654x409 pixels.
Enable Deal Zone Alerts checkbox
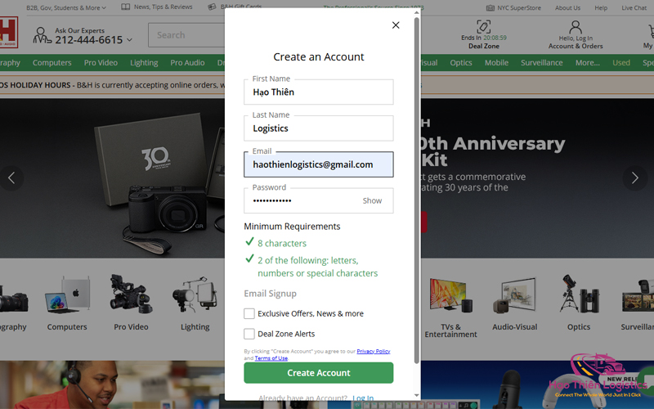click(249, 334)
